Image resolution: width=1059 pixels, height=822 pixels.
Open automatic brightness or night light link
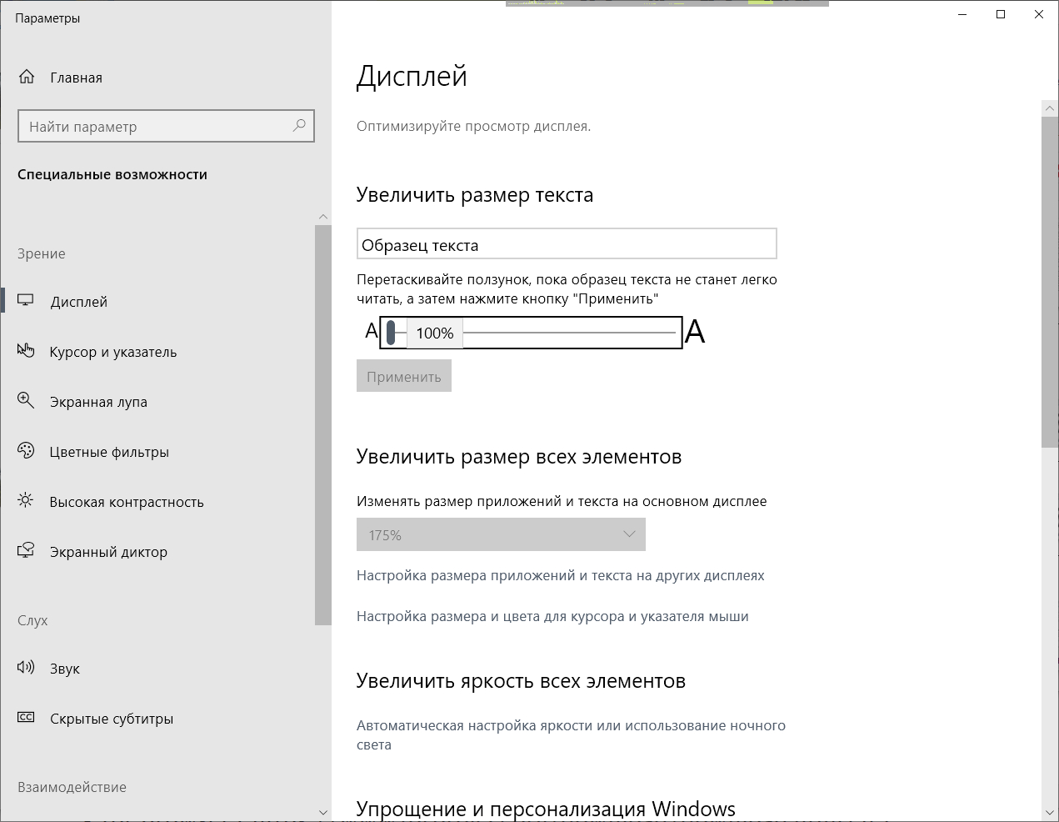(x=572, y=734)
